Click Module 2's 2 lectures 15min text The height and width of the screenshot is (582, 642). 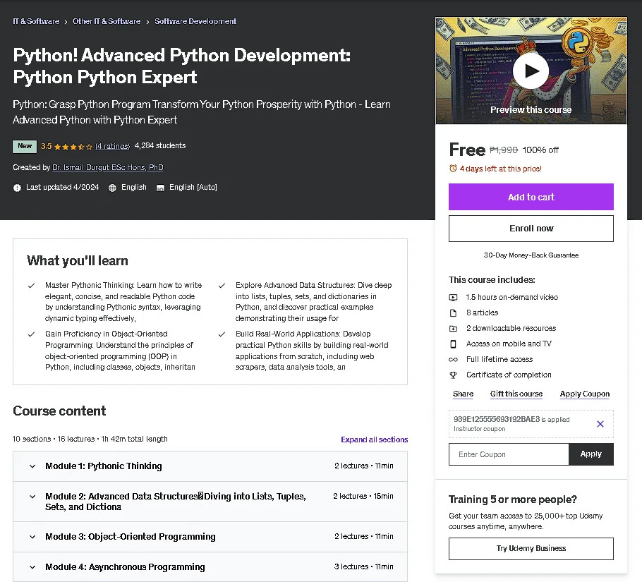pos(363,497)
